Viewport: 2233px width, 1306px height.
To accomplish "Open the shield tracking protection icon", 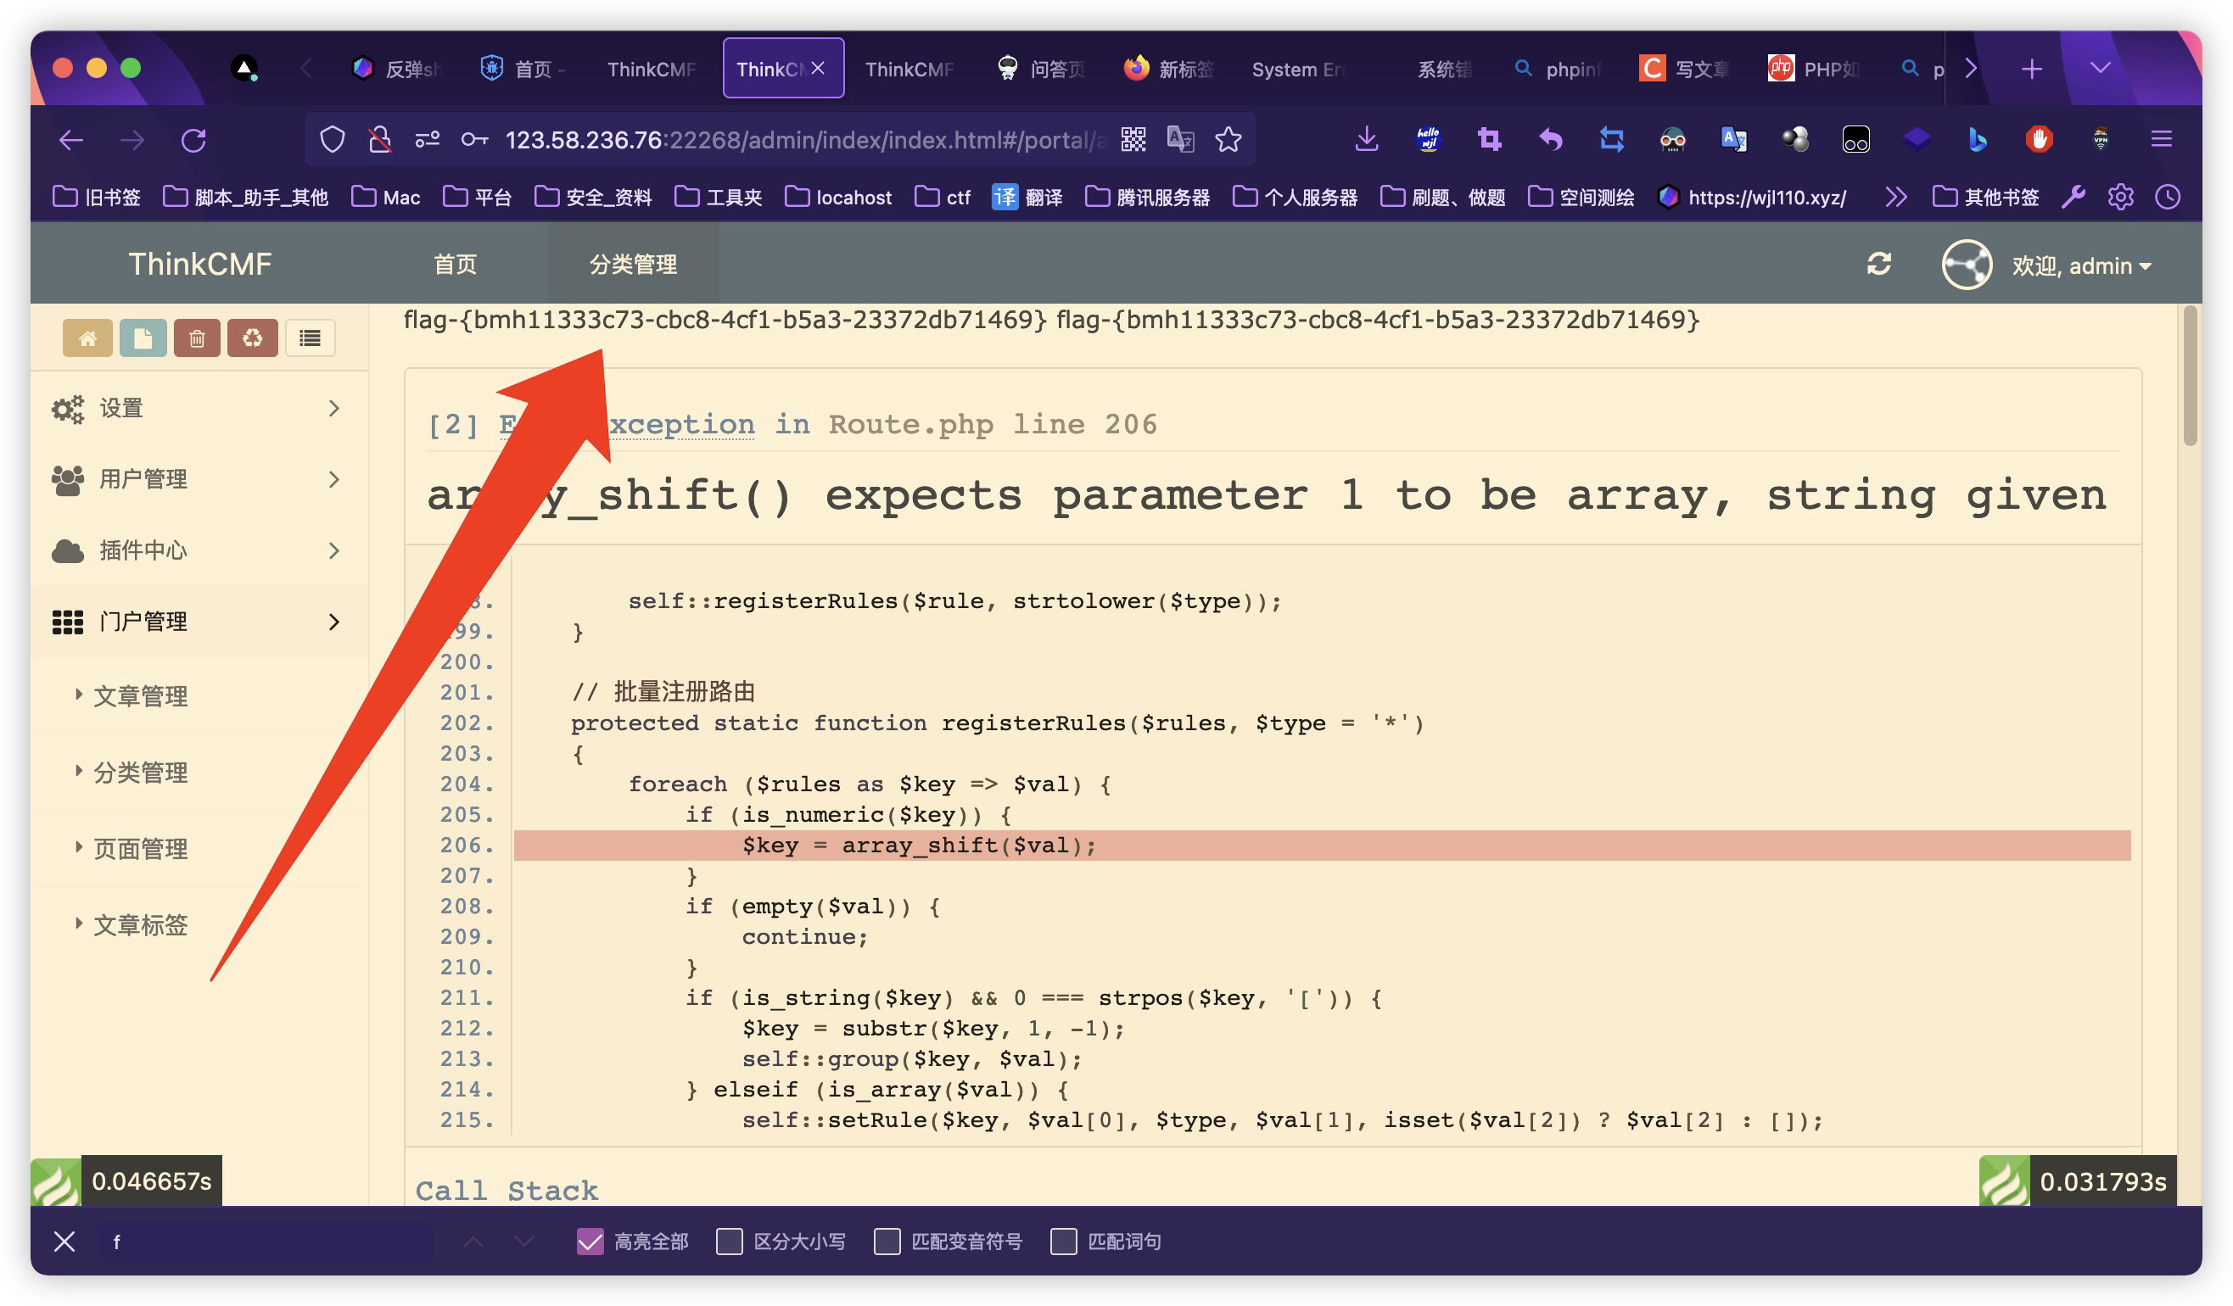I will [x=333, y=140].
